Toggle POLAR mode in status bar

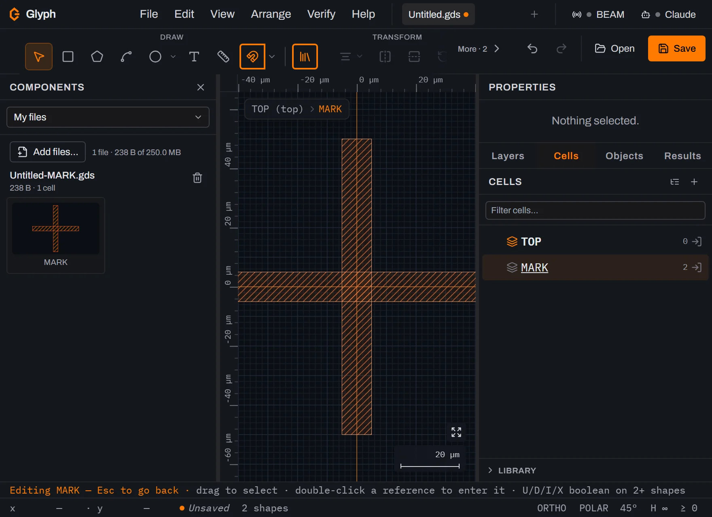click(x=593, y=508)
